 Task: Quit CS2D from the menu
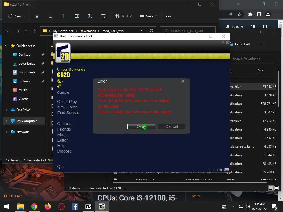point(61,166)
